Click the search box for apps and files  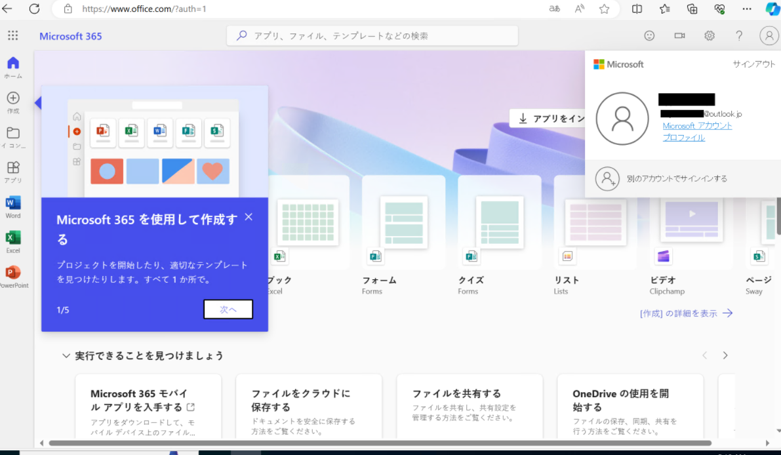click(x=372, y=36)
